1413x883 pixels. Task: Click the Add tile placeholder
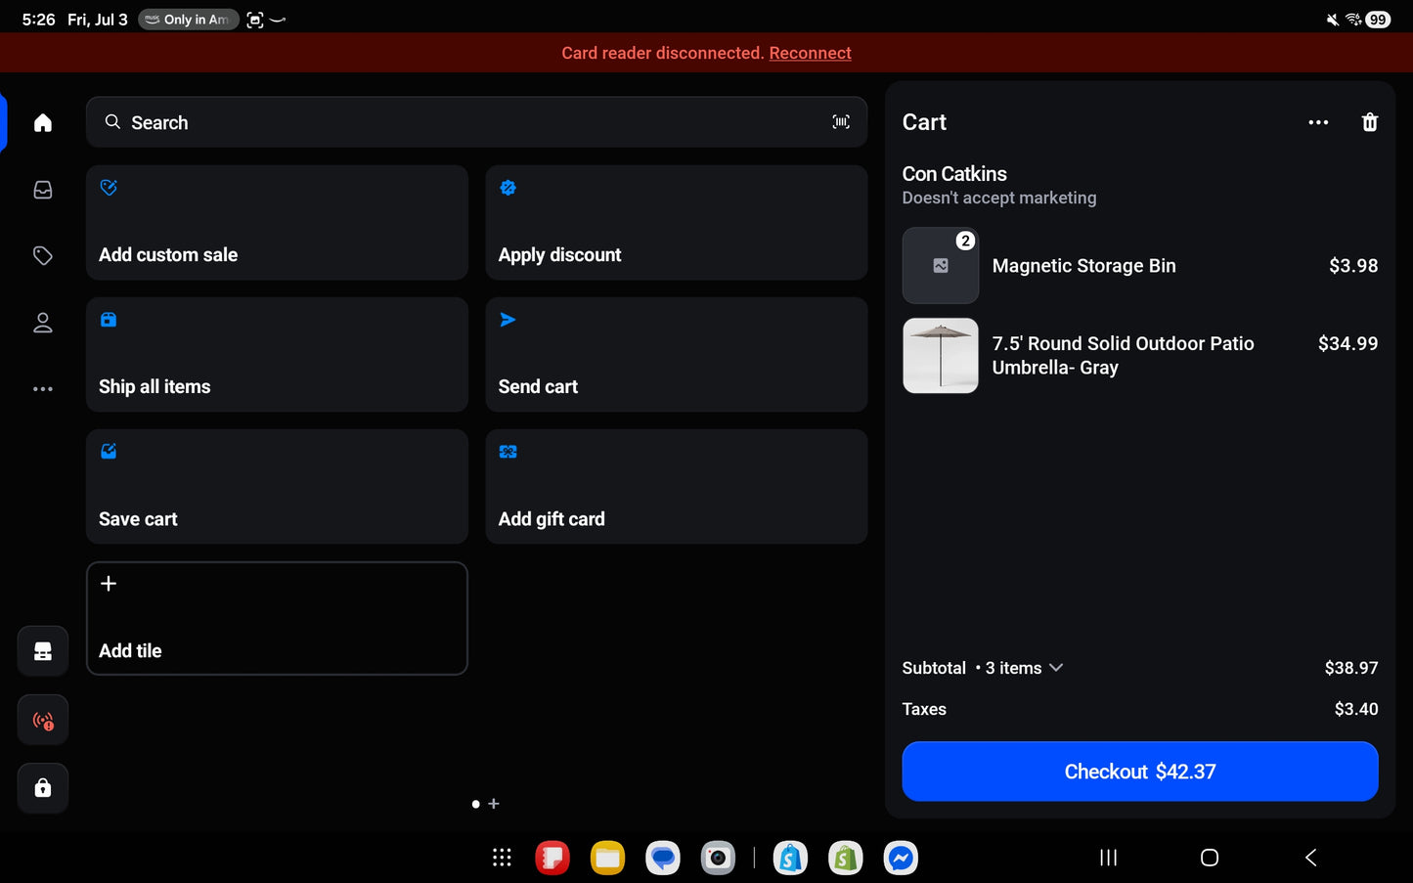[x=277, y=618]
